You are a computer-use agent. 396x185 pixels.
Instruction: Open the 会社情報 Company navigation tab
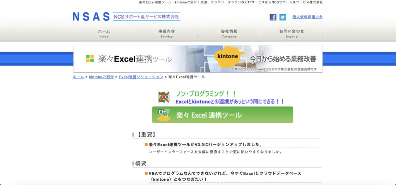(229, 34)
